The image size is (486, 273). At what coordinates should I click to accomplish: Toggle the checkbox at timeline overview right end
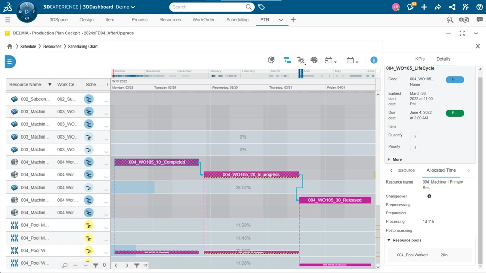(x=378, y=71)
